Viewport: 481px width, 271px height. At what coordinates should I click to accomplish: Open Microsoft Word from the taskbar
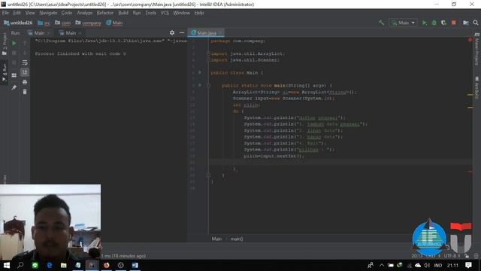[135, 265]
